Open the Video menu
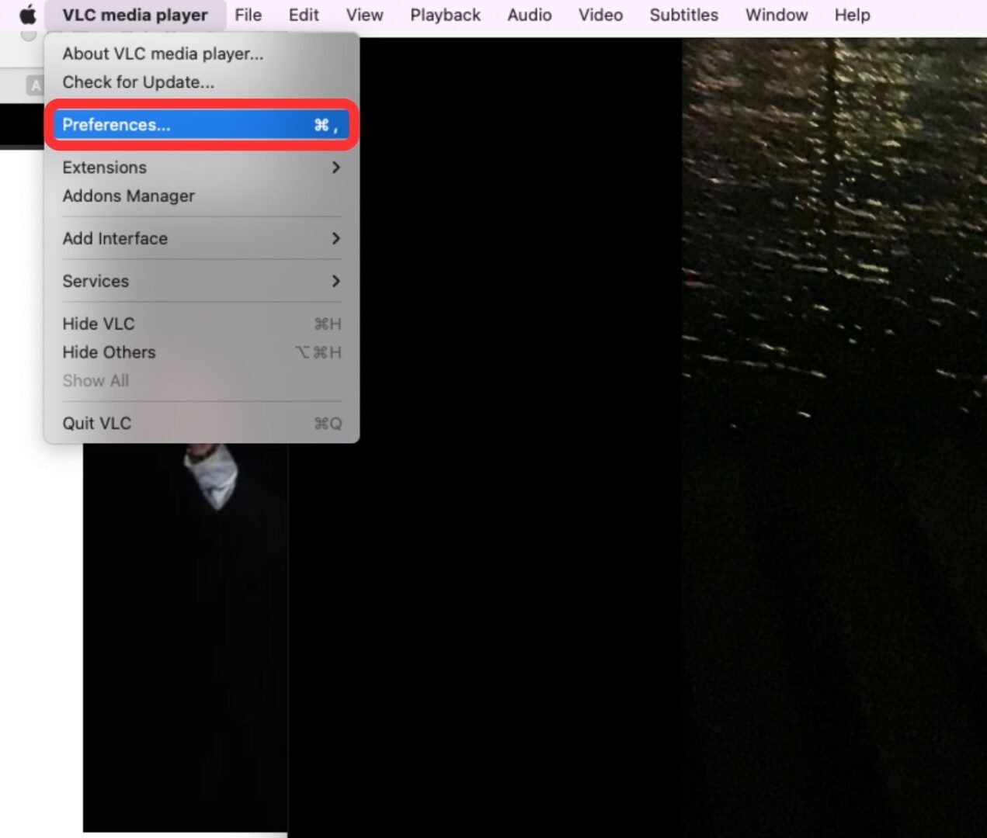Image resolution: width=987 pixels, height=838 pixels. [599, 15]
